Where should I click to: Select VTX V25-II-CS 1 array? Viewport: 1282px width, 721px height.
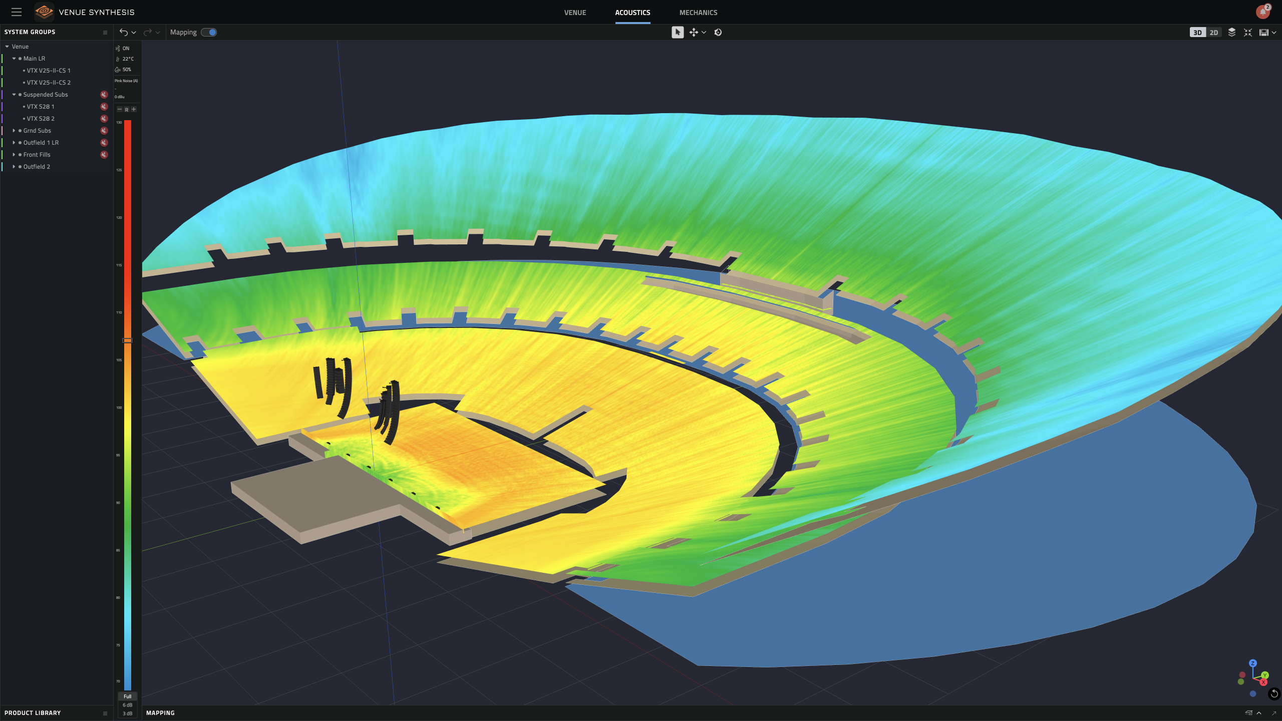pos(49,71)
